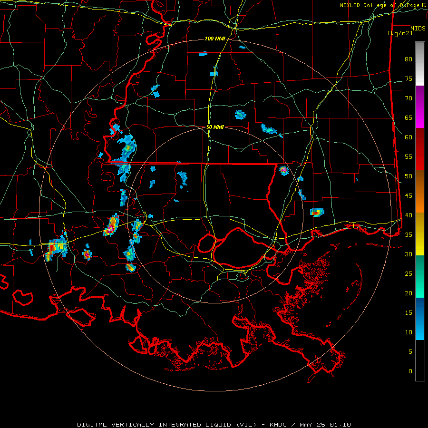Click the [kg/m2] units label
This screenshot has width=428, height=428.
pos(400,33)
